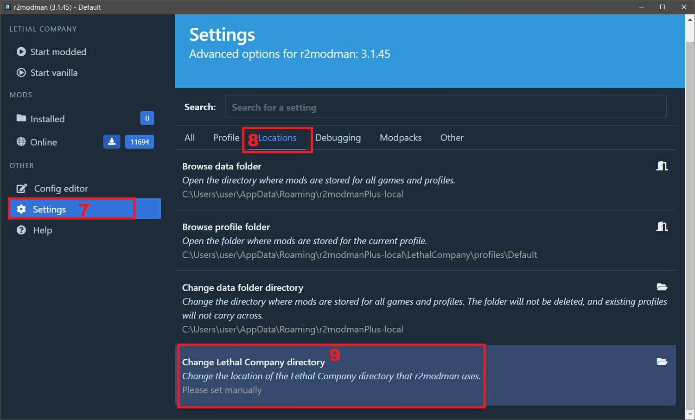Open the Online mods browser
The width and height of the screenshot is (695, 420).
coord(44,142)
